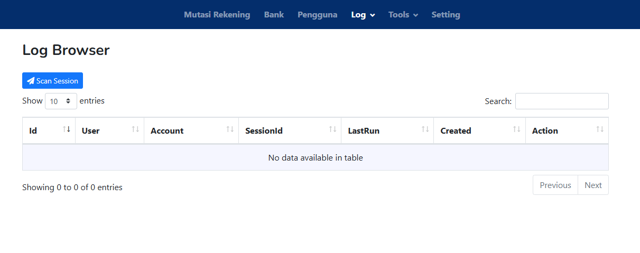Click the Next pagination button
This screenshot has height=253, width=640.
pyautogui.click(x=593, y=185)
